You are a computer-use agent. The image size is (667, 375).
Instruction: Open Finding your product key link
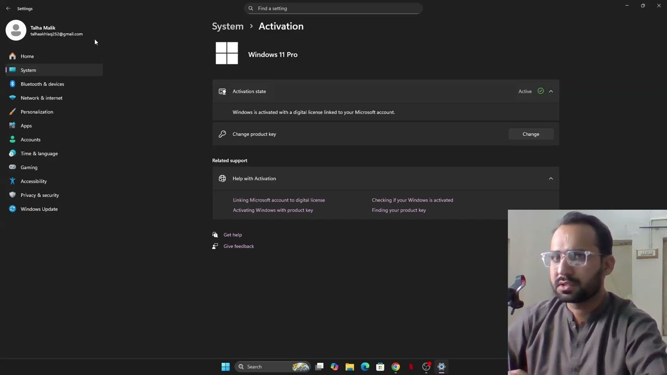pyautogui.click(x=399, y=210)
